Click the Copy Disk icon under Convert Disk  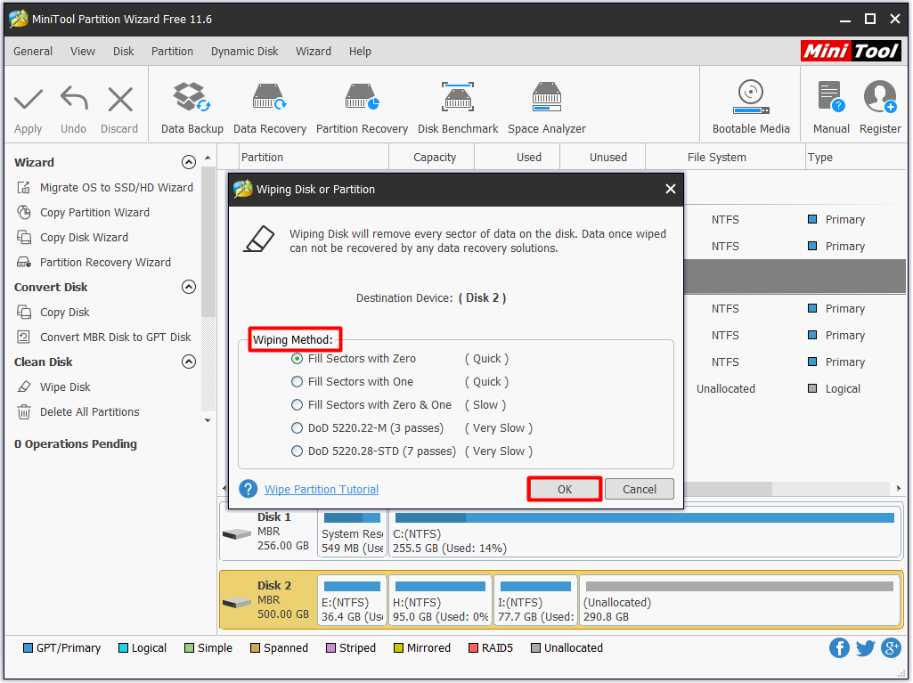point(24,312)
